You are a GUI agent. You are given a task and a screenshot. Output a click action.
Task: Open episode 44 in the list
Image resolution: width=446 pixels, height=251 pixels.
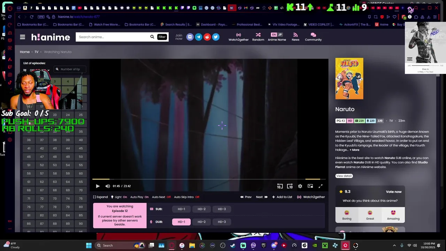pos(68,149)
